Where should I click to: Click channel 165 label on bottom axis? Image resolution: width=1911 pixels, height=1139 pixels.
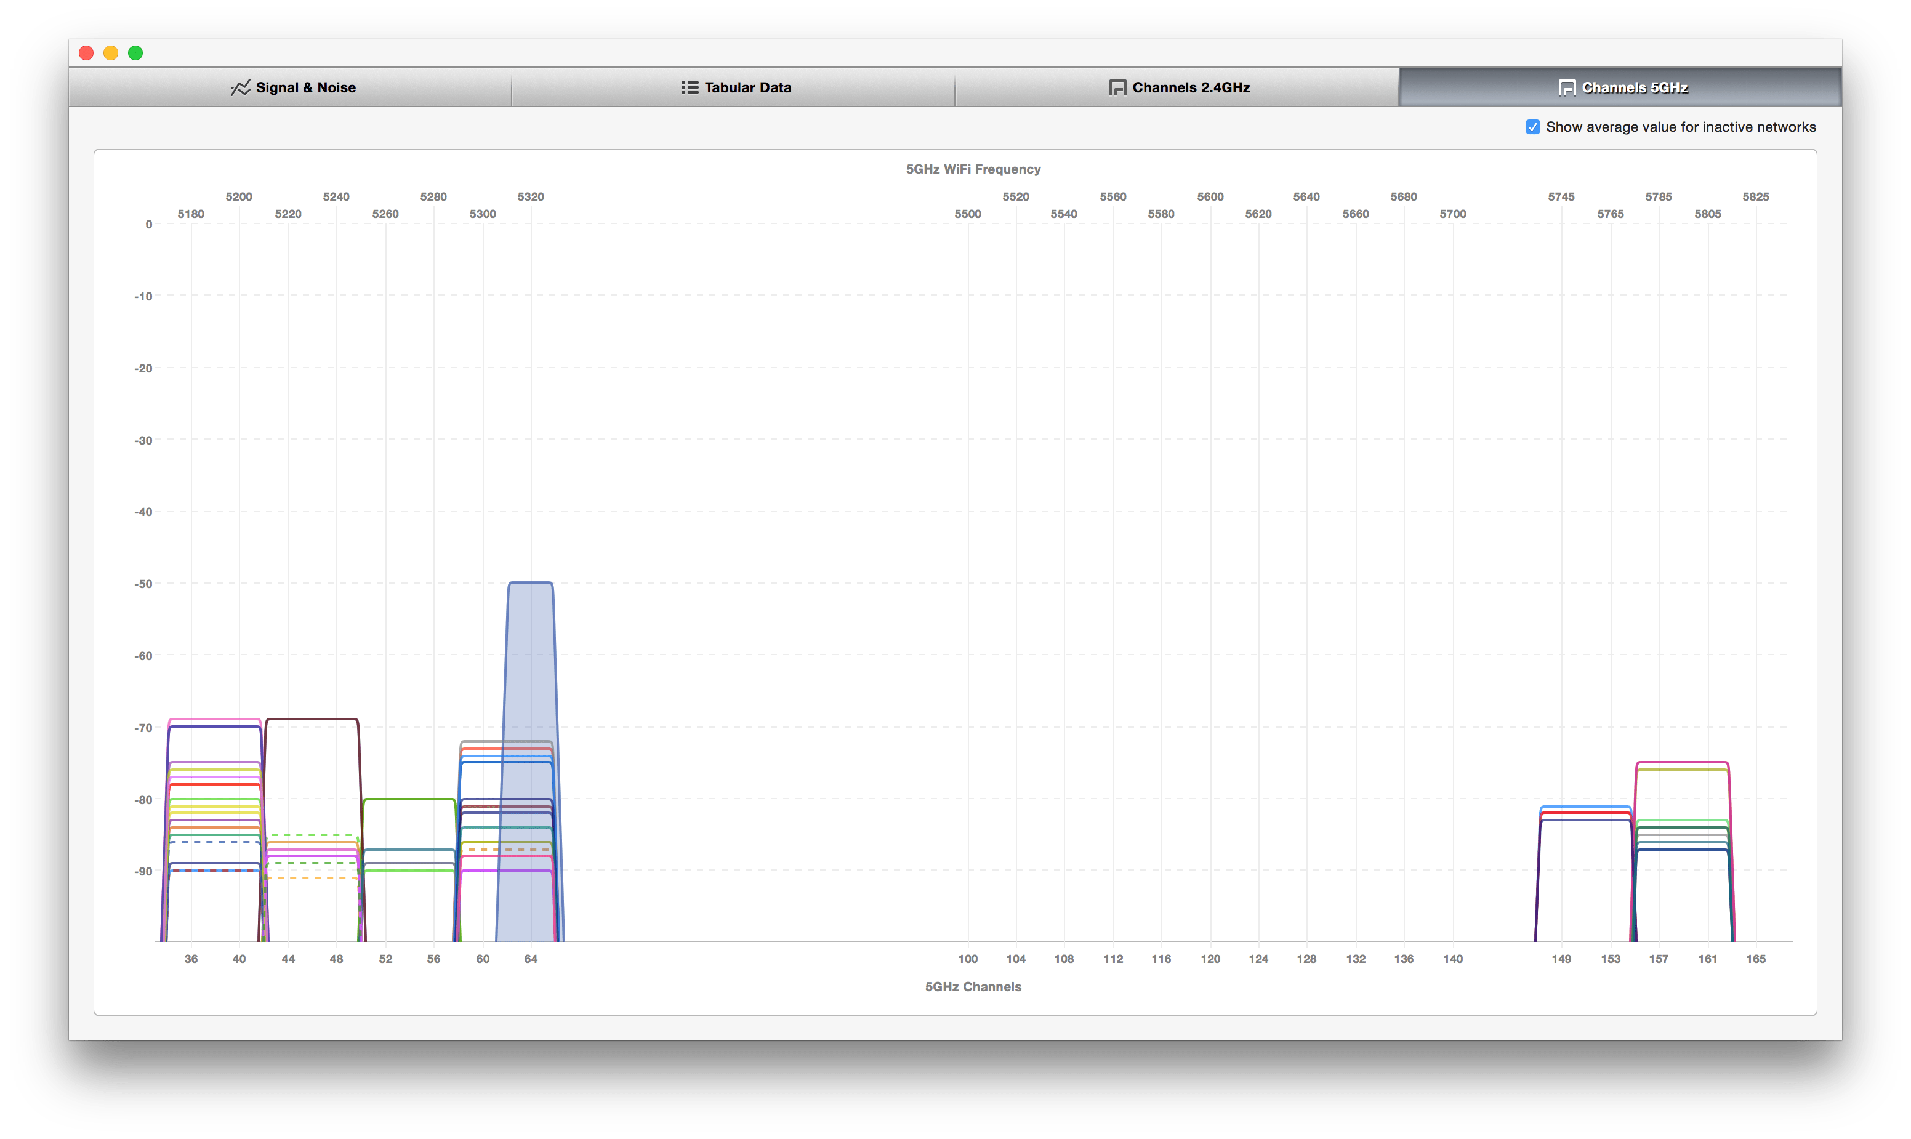point(1756,959)
